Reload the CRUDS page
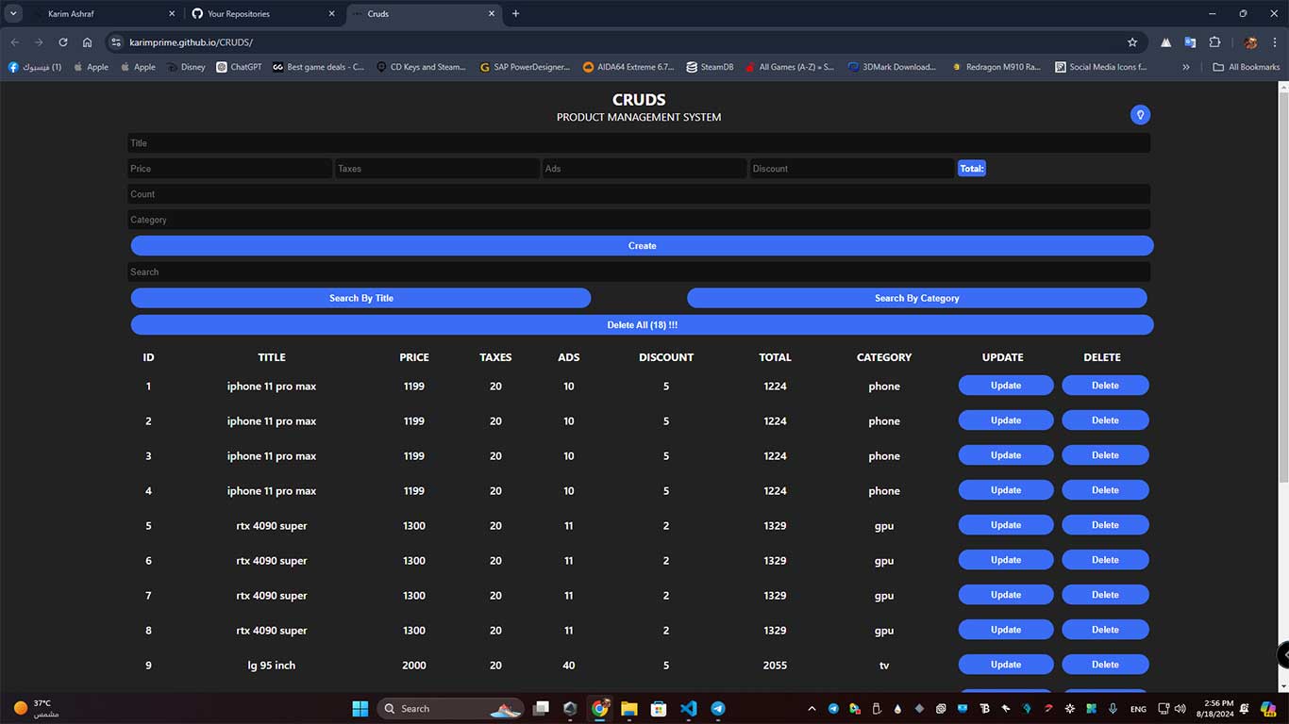The height and width of the screenshot is (724, 1289). tap(62, 42)
